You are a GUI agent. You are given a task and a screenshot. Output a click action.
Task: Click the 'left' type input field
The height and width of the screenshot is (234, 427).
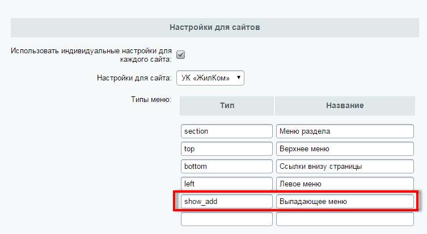click(227, 184)
